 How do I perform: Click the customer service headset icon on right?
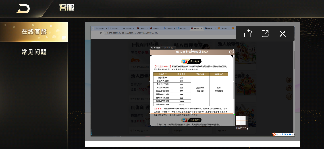289,88
